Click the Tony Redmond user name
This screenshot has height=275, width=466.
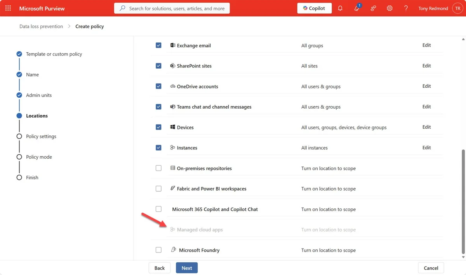coord(433,8)
